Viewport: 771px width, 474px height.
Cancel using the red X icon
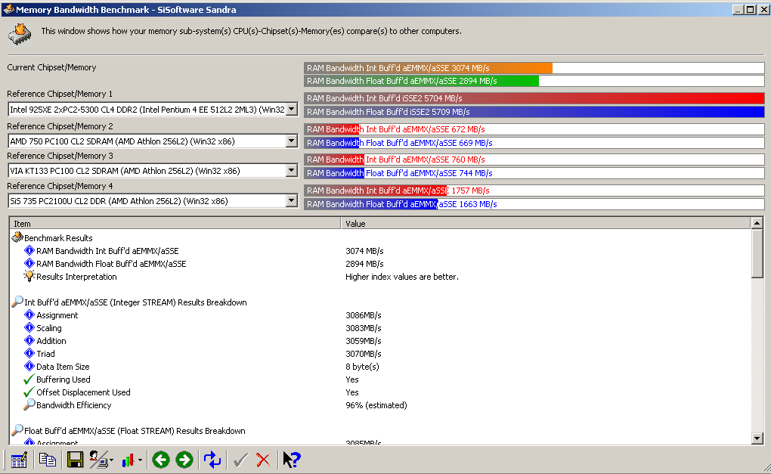[x=263, y=460]
